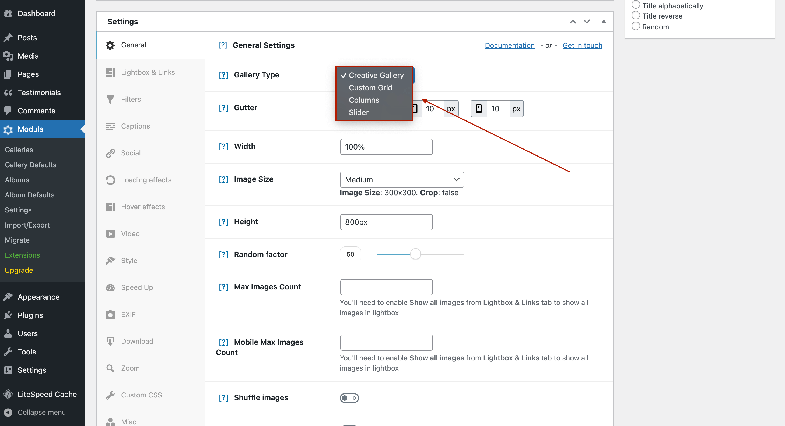Choose Custom Grid gallery type

pyautogui.click(x=374, y=88)
